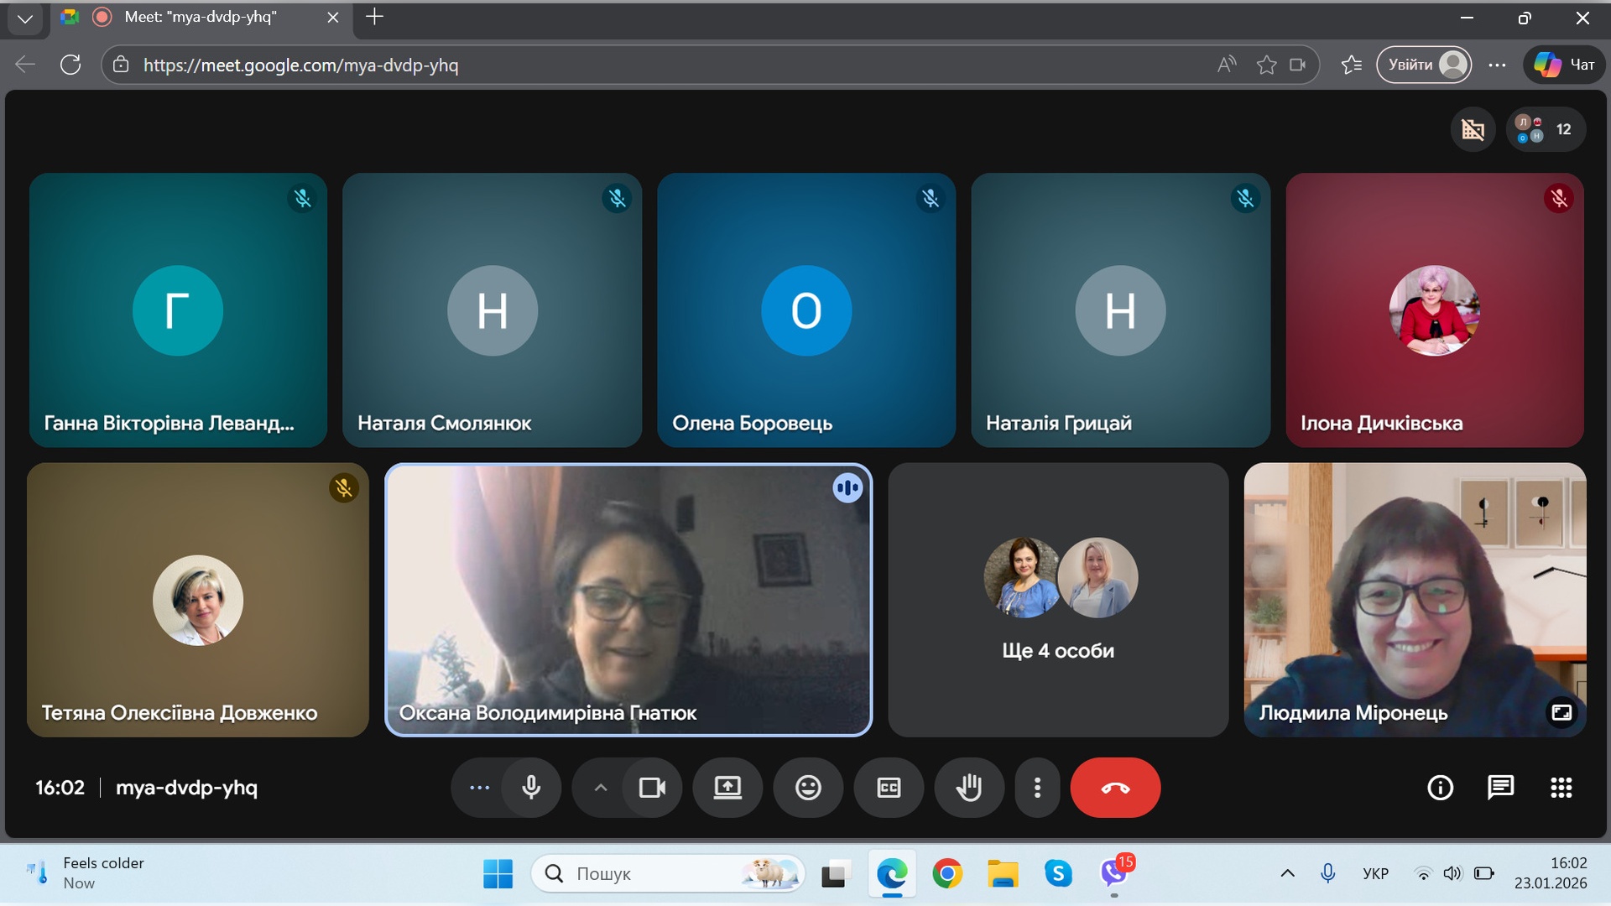Start screen presentation via share icon
The height and width of the screenshot is (906, 1611).
727,788
